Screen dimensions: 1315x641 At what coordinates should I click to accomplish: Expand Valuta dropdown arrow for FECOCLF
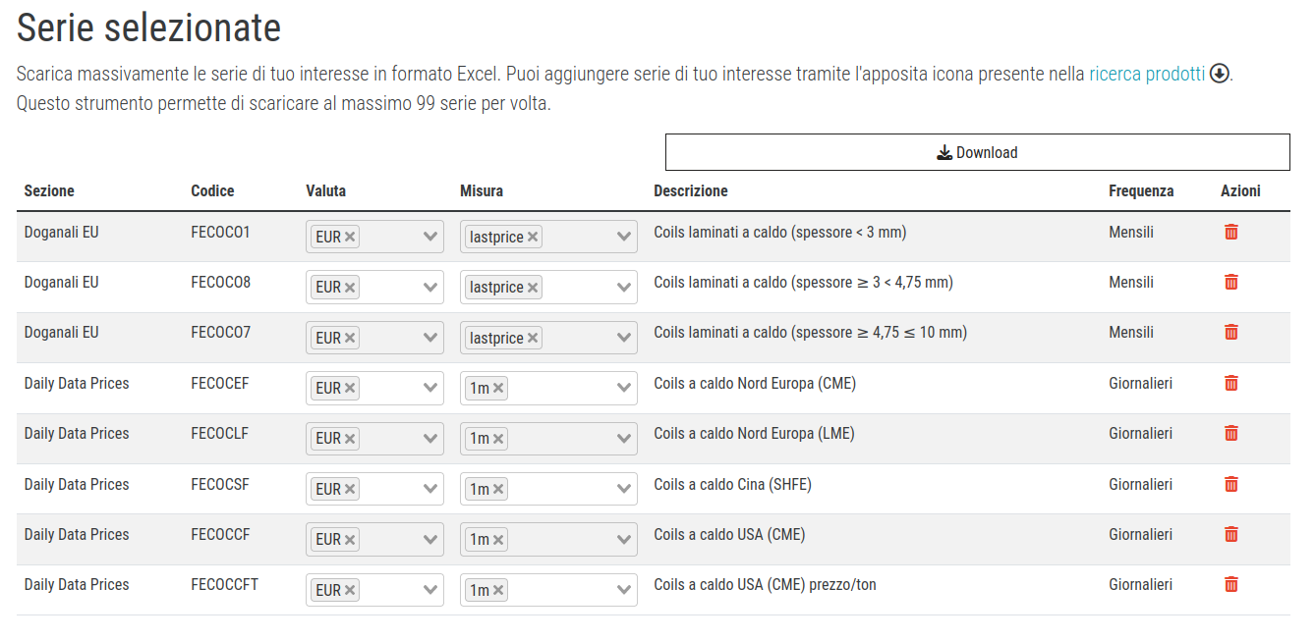pyautogui.click(x=430, y=439)
